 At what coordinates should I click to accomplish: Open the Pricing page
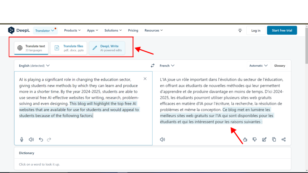point(133,30)
